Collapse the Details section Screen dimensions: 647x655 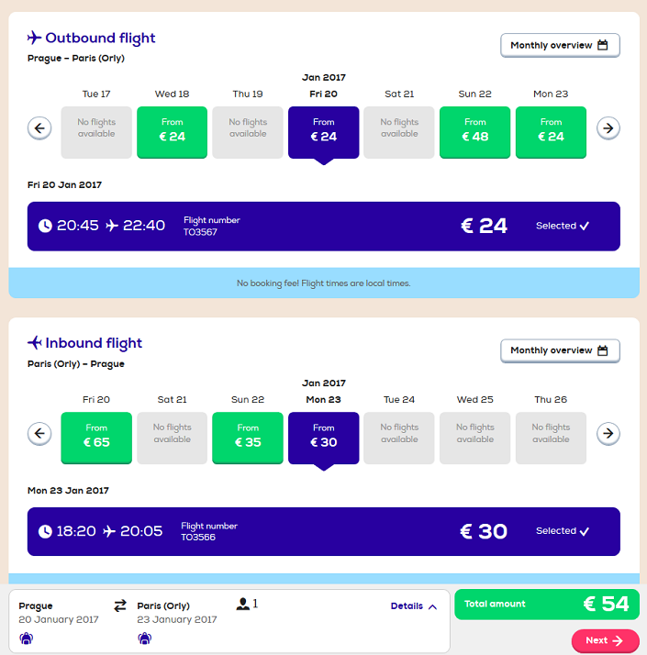[414, 606]
